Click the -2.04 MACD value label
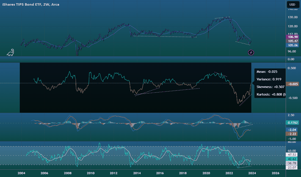The height and width of the screenshot is (177, 301). coord(292,130)
